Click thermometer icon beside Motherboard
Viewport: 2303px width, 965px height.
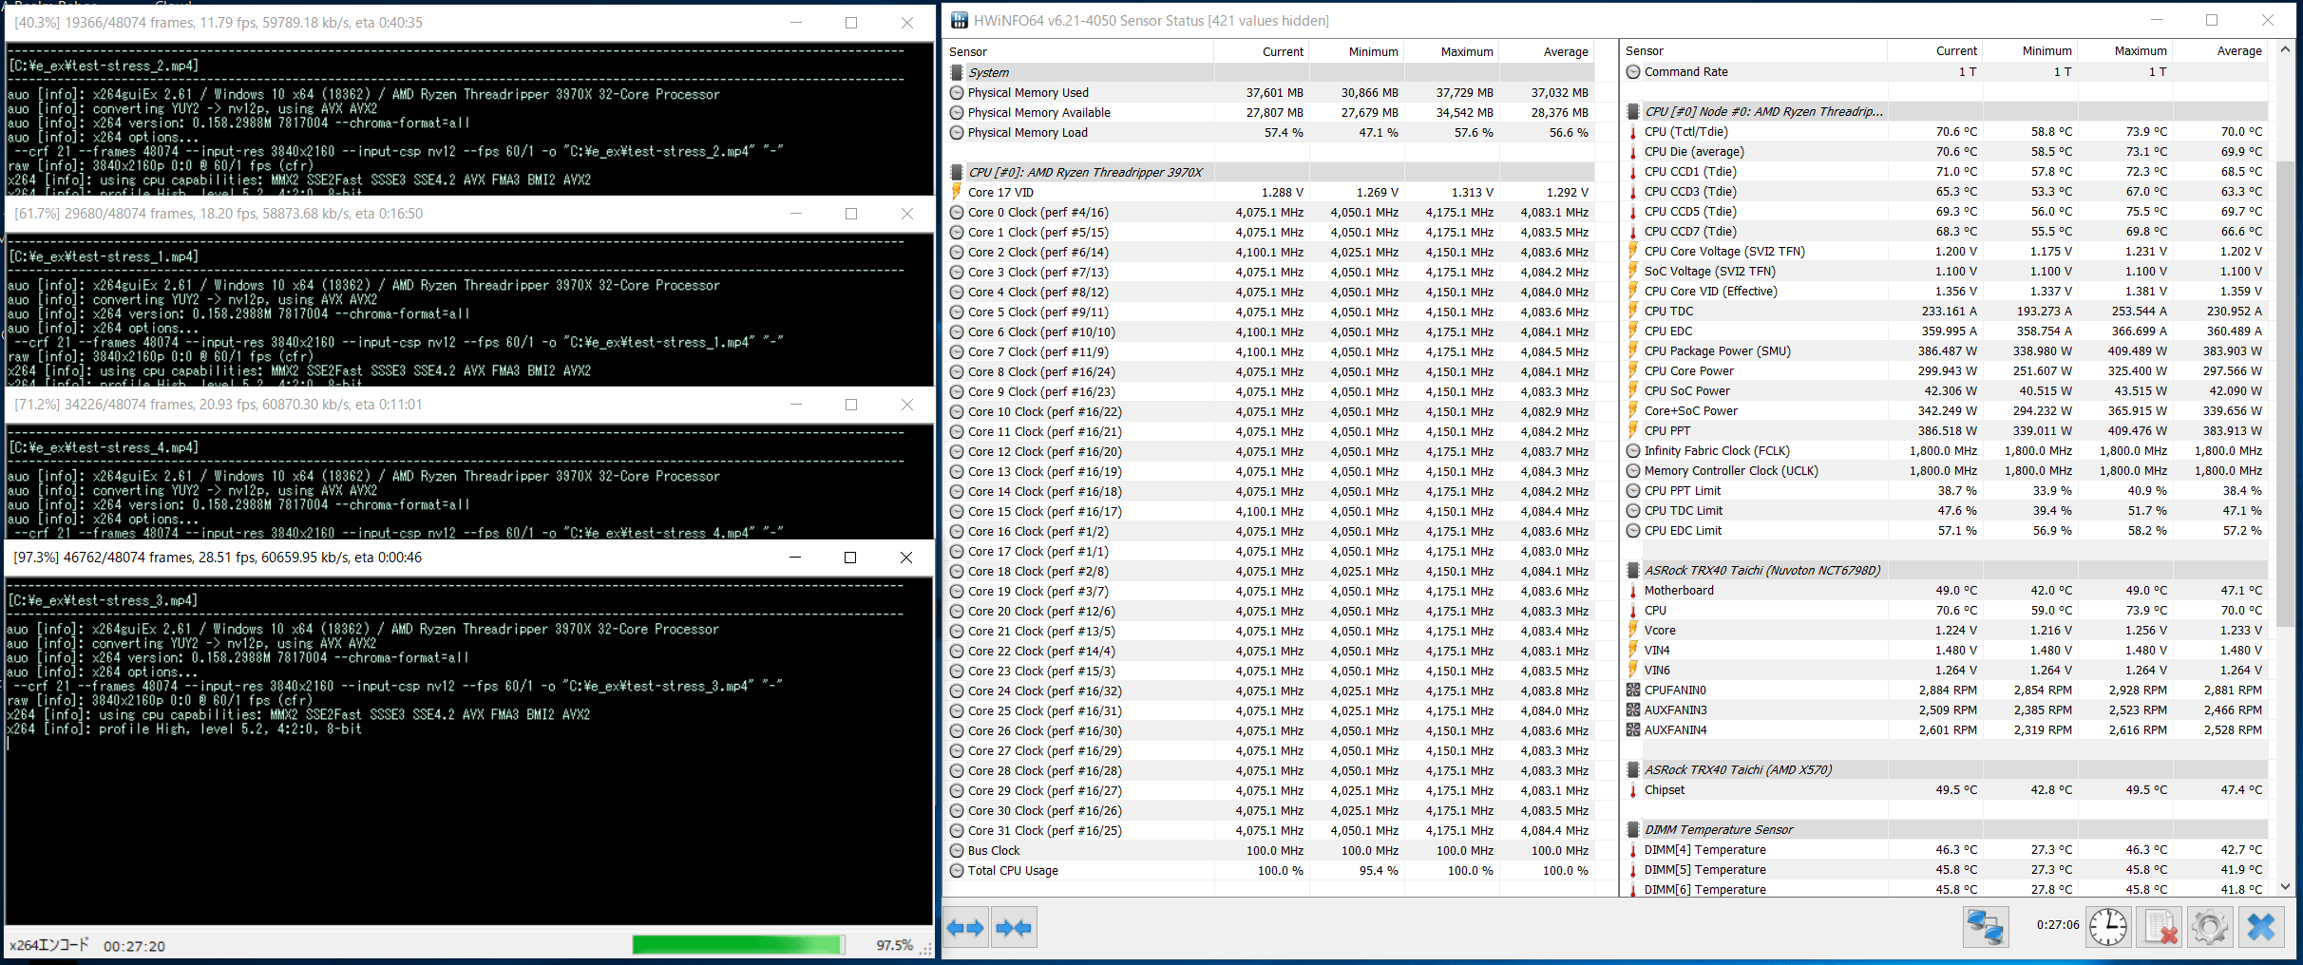click(1633, 590)
